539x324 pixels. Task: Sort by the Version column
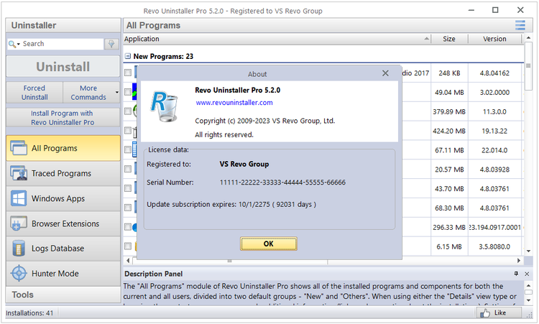(x=494, y=39)
